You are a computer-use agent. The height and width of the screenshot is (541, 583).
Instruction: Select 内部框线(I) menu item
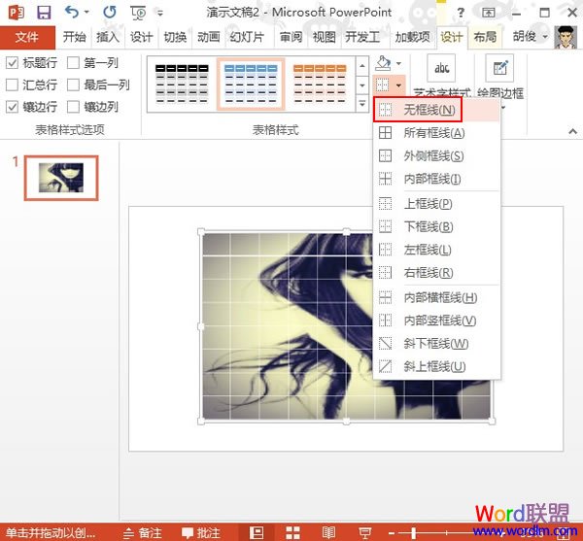436,179
